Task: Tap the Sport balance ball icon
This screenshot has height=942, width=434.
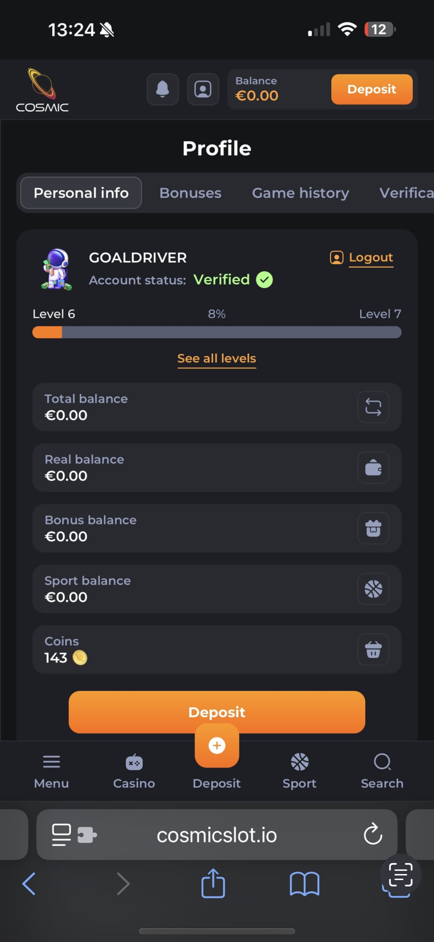Action: pos(373,589)
